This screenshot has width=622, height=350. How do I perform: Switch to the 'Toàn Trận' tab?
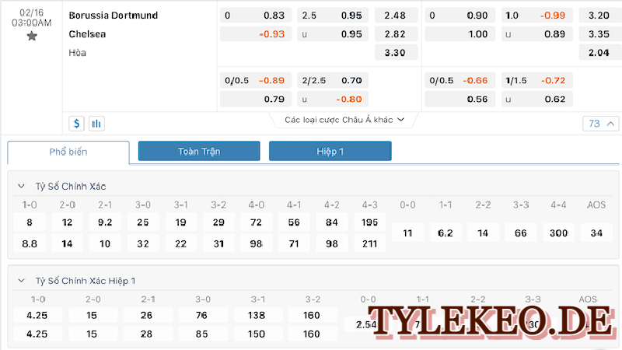tap(199, 151)
